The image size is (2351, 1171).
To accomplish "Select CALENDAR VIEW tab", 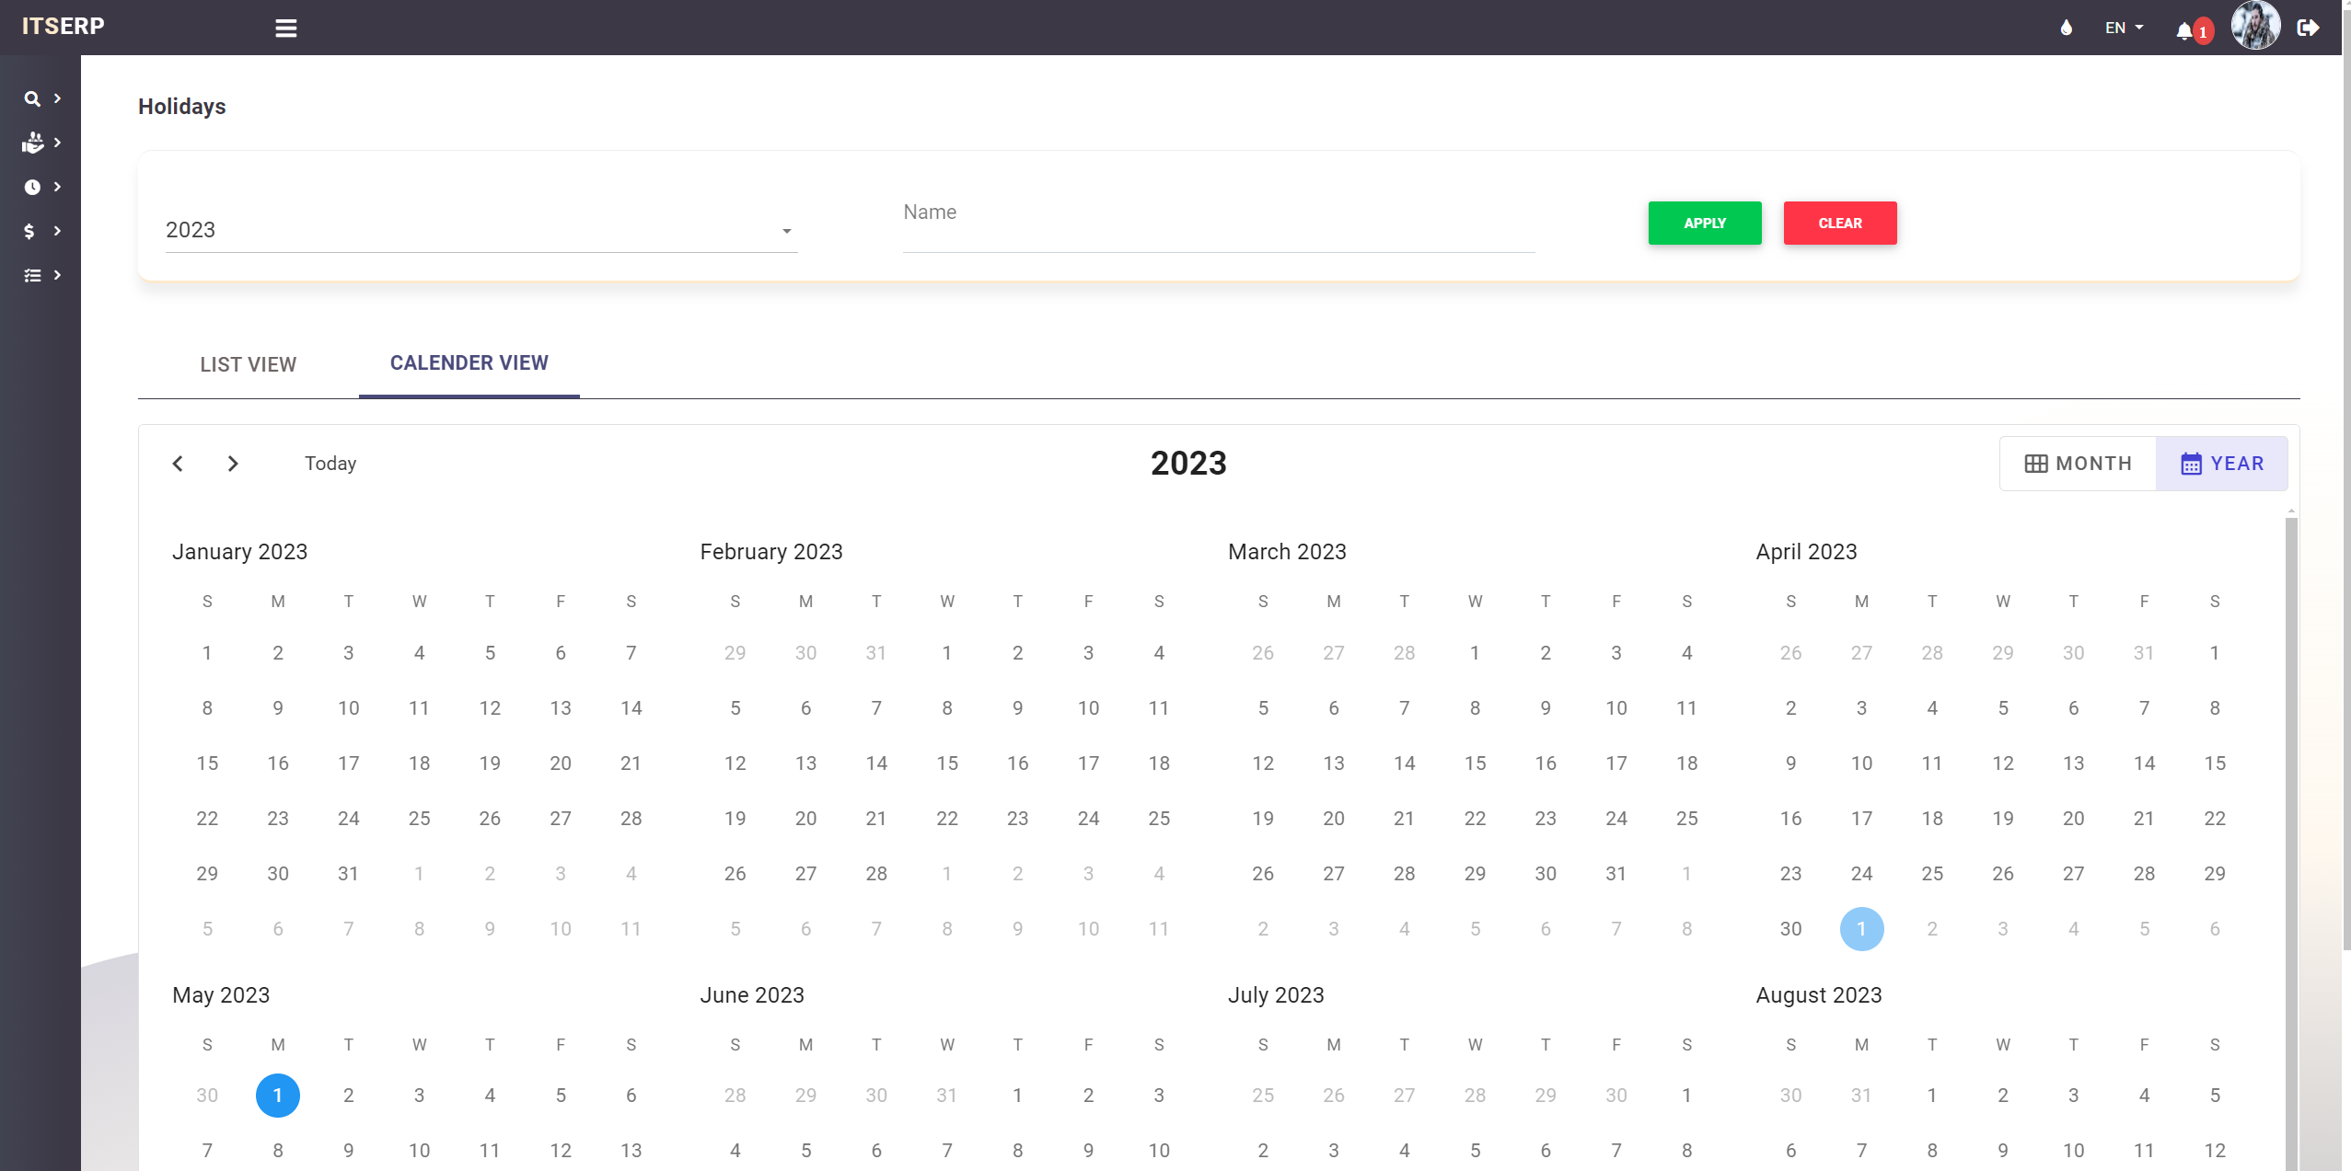I will [469, 362].
